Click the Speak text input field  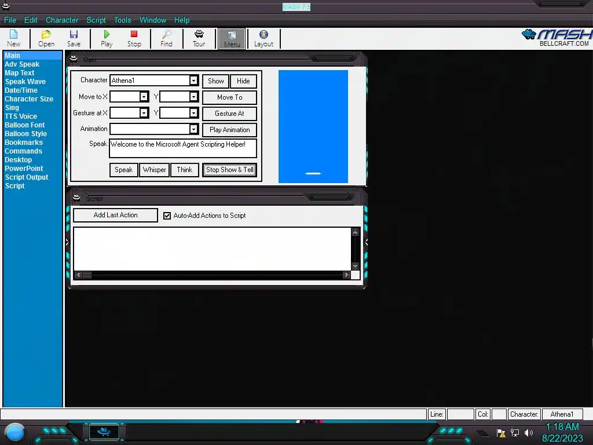coord(183,148)
